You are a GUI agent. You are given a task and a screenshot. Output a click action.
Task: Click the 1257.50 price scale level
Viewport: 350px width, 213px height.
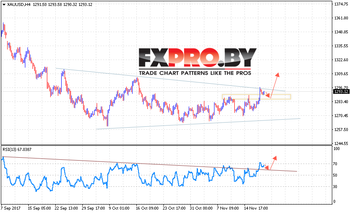point(341,130)
